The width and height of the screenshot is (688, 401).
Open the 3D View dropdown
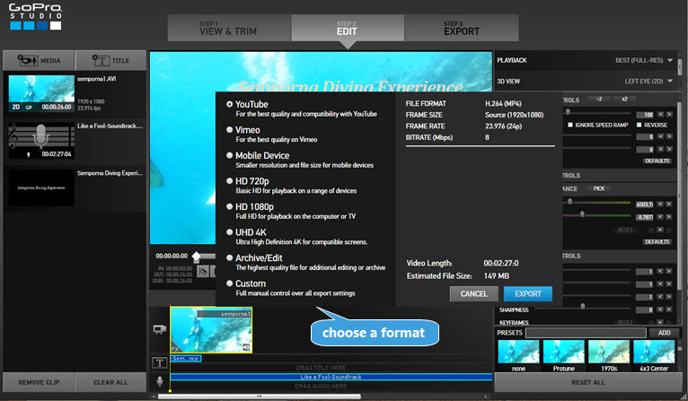click(x=648, y=81)
